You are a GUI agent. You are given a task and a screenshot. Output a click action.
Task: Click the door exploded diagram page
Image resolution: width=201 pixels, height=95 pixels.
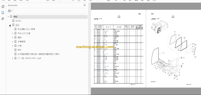[x=174, y=49]
